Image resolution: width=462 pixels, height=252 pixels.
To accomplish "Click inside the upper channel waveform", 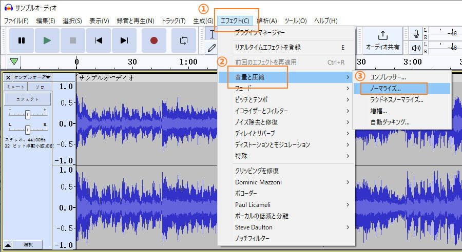I will click(147, 123).
